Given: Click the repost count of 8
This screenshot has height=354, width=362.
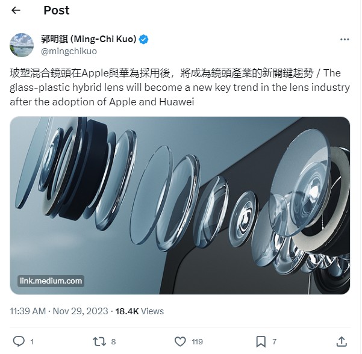Looking at the screenshot, I should coord(113,342).
